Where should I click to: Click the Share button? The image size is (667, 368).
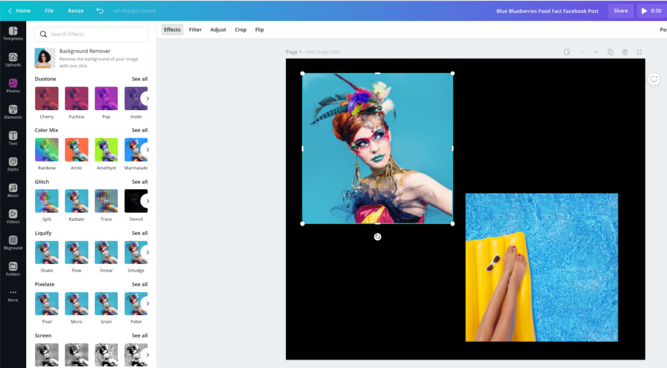[x=620, y=10]
